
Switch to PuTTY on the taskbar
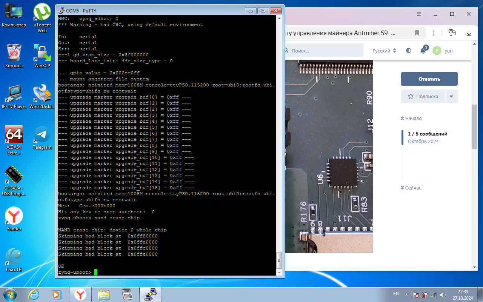(x=151, y=294)
